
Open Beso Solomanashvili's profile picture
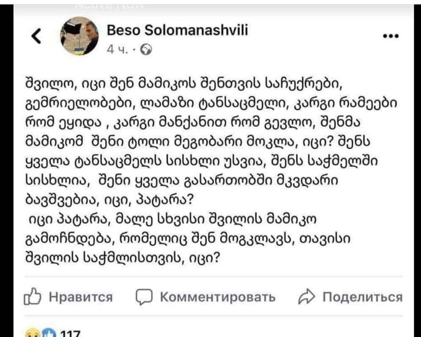pyautogui.click(x=78, y=36)
